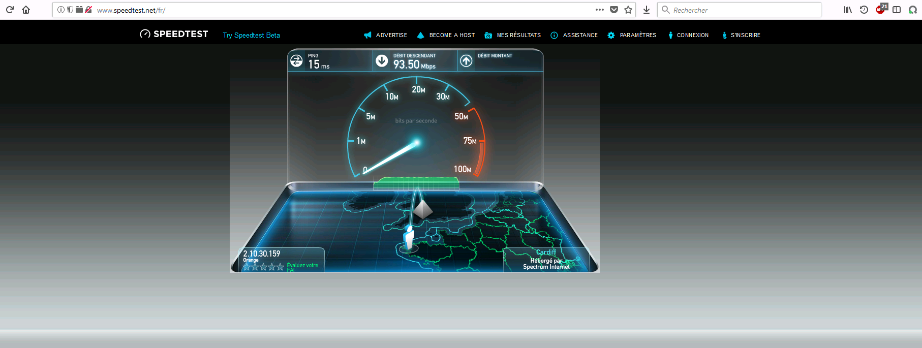Open the headphones extension icon

[x=913, y=10]
